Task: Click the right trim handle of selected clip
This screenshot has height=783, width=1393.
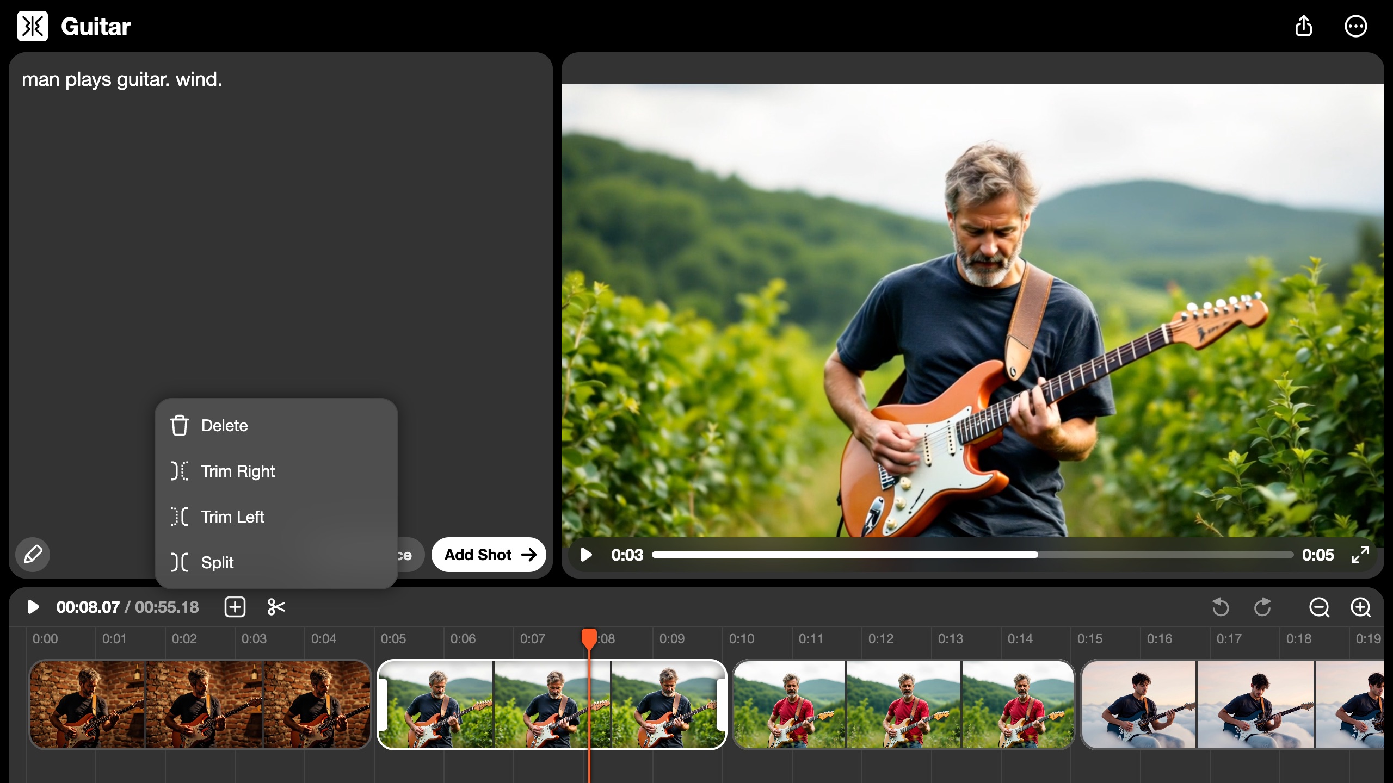Action: click(721, 705)
